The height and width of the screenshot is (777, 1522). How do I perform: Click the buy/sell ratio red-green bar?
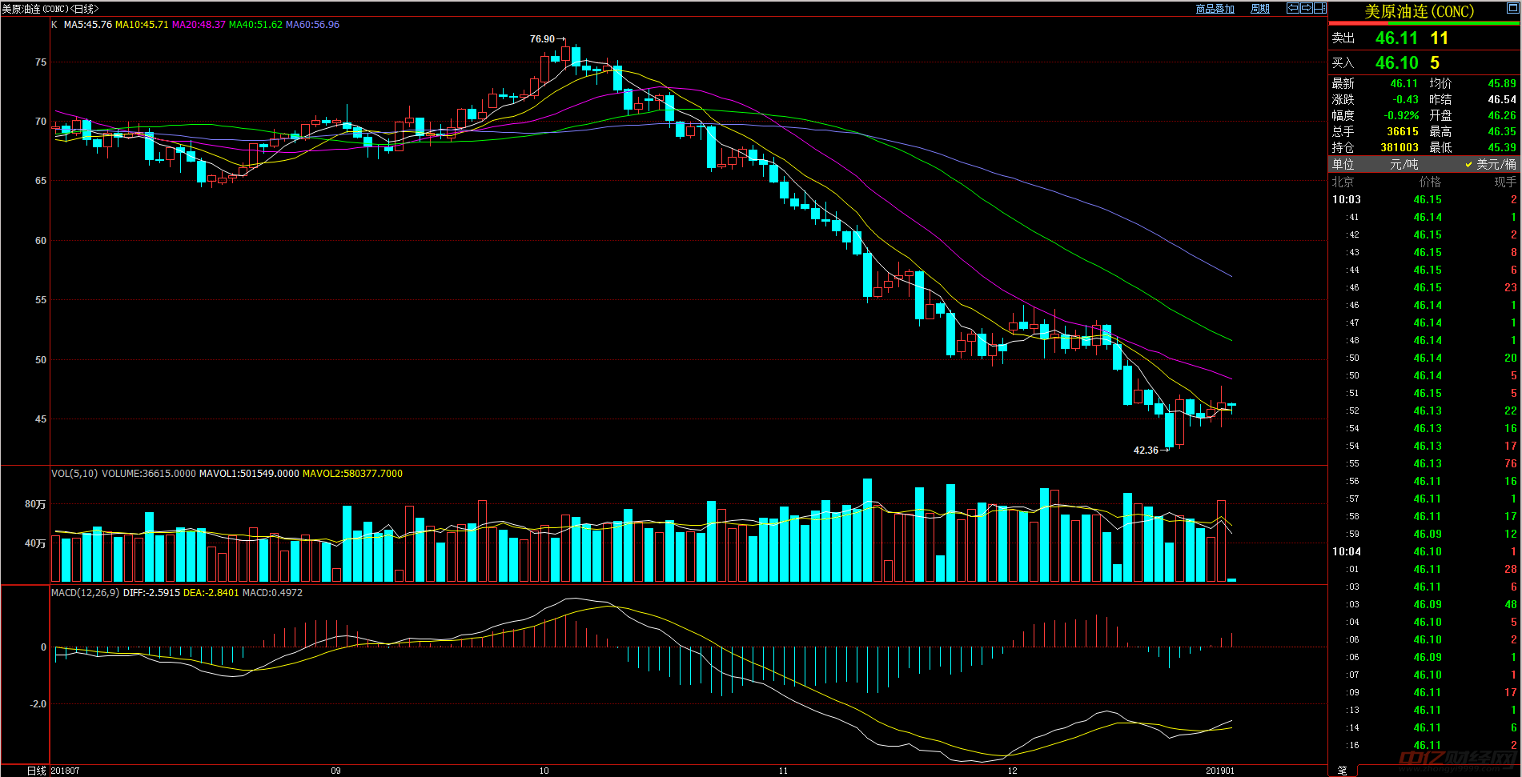[x=1424, y=23]
